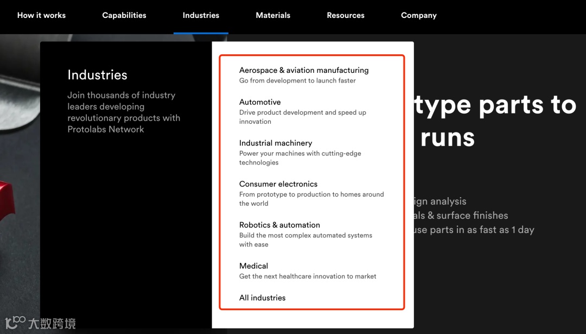Screen dimensions: 586x334
Task: Select the Industries nav item
Action: coord(201,15)
